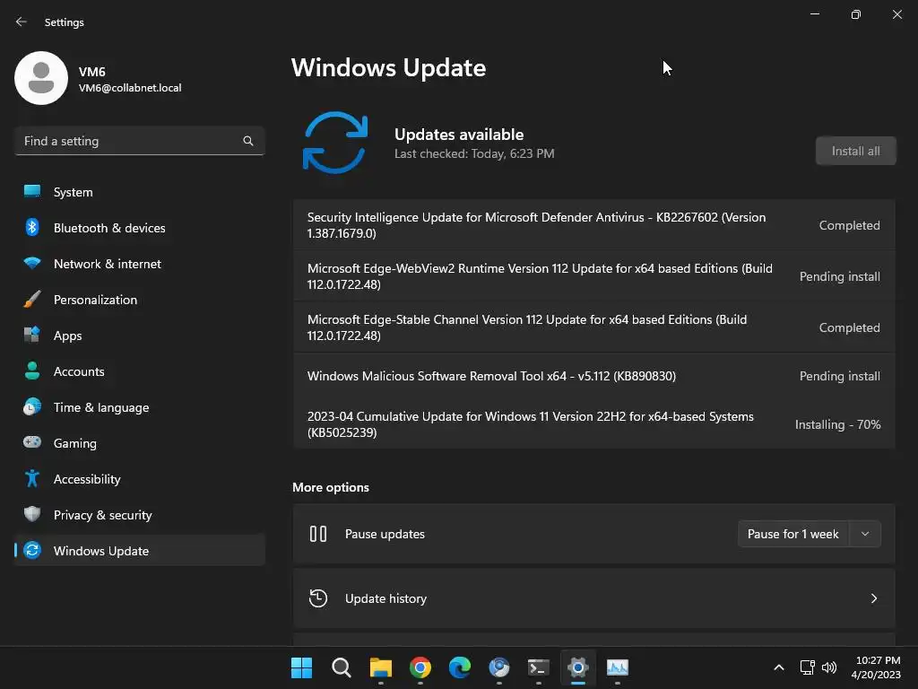Screen dimensions: 918x689
Task: Click Pause for 1 week button
Action: 792,534
